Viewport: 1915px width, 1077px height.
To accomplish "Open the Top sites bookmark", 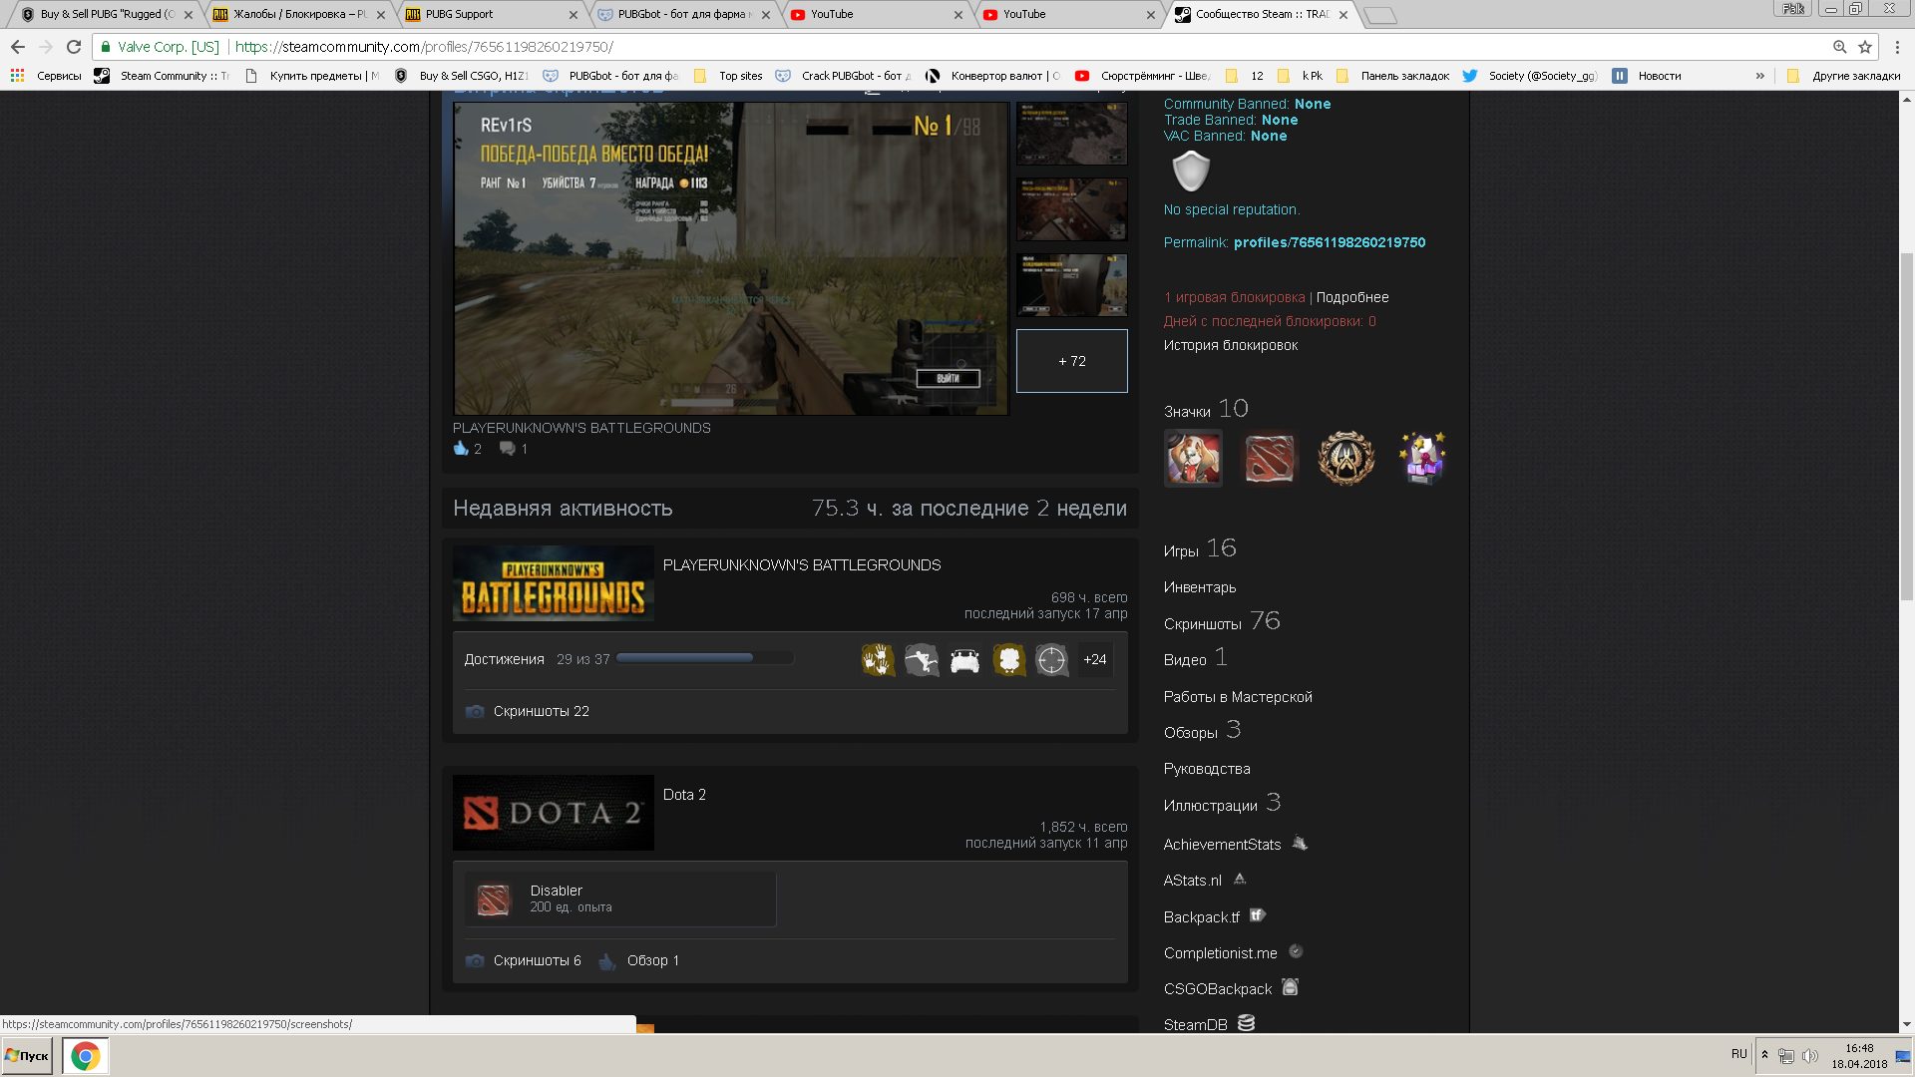I will point(729,76).
